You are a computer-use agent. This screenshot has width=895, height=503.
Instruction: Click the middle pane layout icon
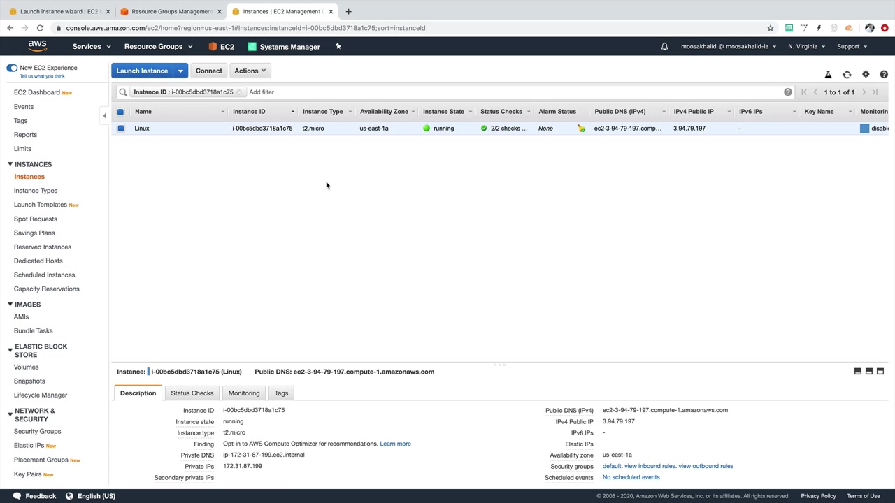click(869, 372)
